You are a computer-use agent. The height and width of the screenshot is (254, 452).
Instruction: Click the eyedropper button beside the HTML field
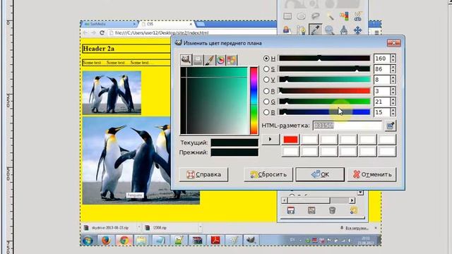(x=391, y=126)
